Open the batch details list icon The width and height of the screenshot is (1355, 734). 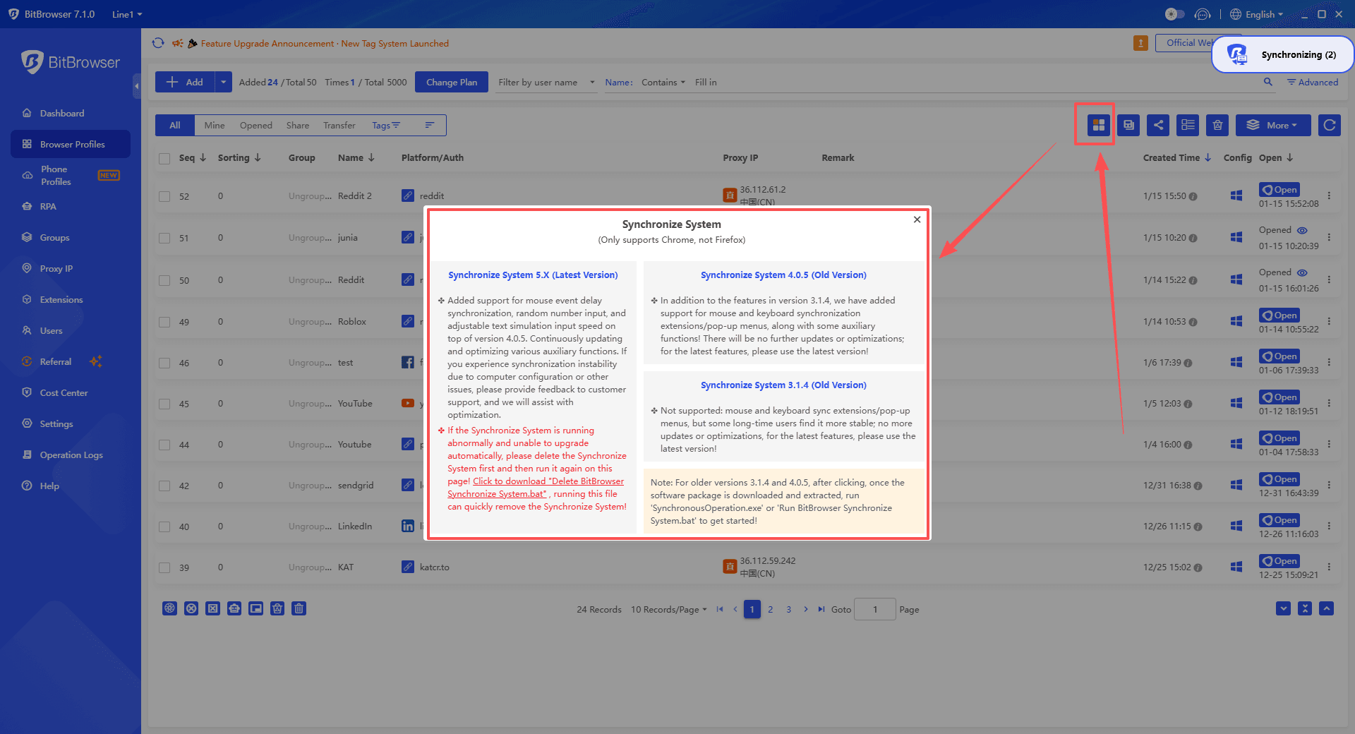(x=1188, y=124)
